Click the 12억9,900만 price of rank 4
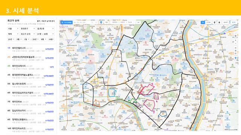 (49, 76)
